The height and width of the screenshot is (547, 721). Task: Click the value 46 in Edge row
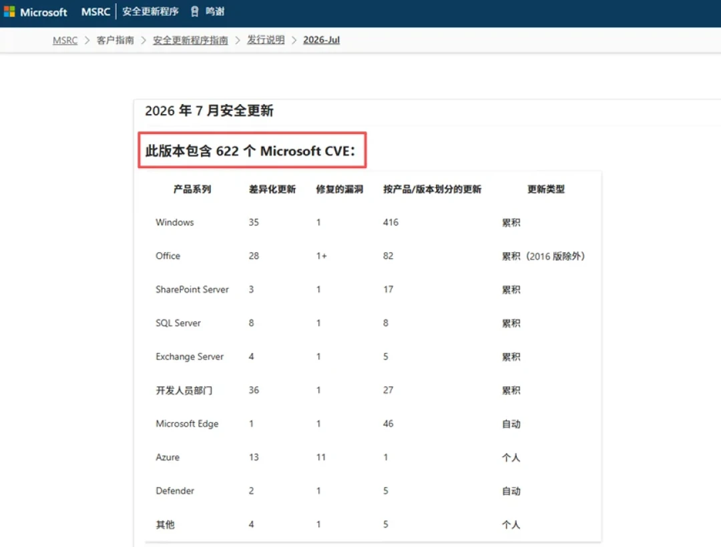[388, 424]
